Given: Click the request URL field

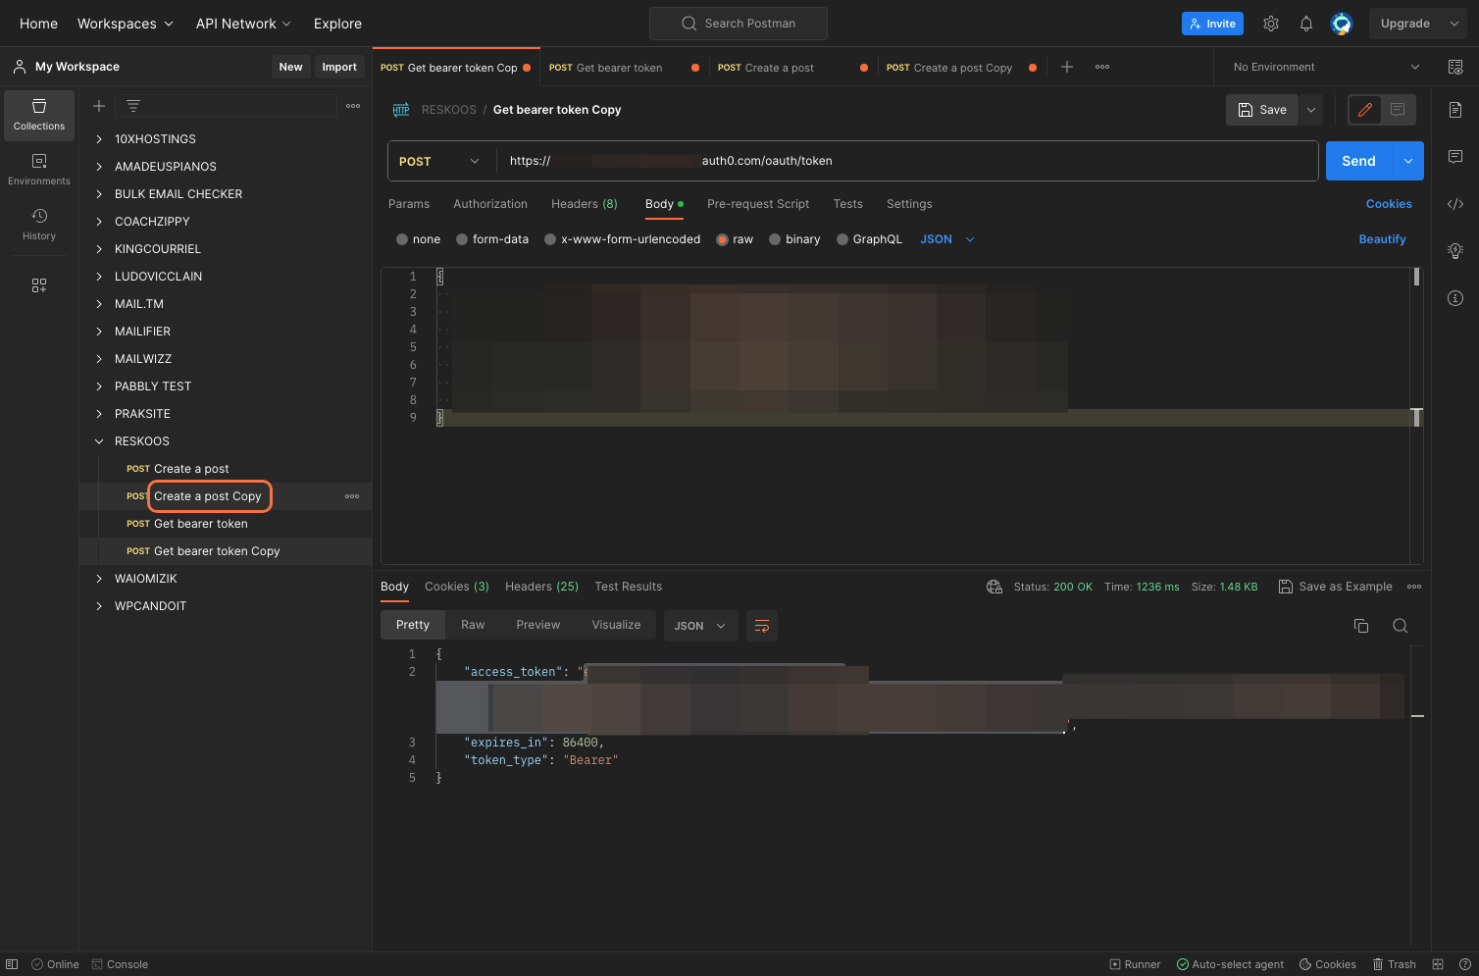Looking at the screenshot, I should [x=907, y=161].
